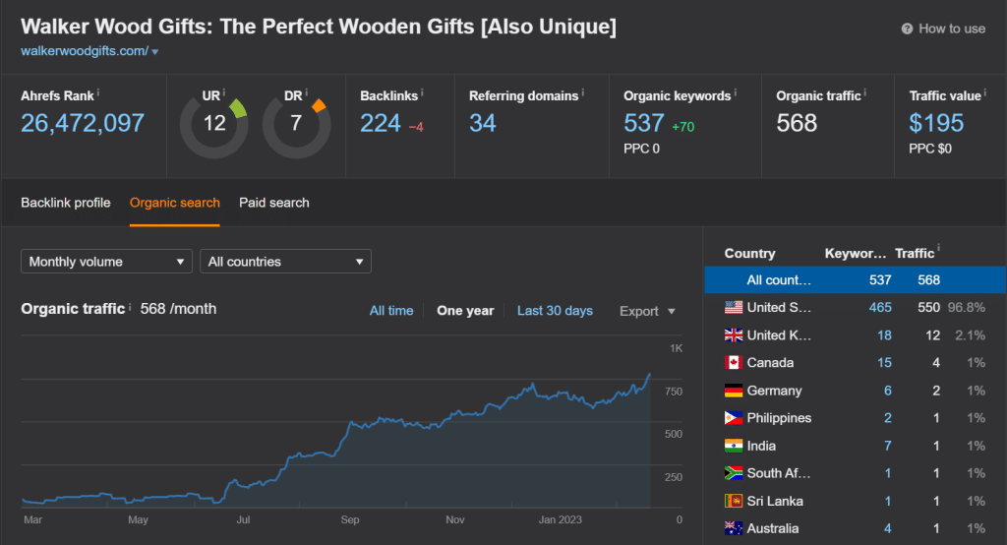Open the Organic keywords info icon
1007x545 pixels.
click(x=735, y=93)
